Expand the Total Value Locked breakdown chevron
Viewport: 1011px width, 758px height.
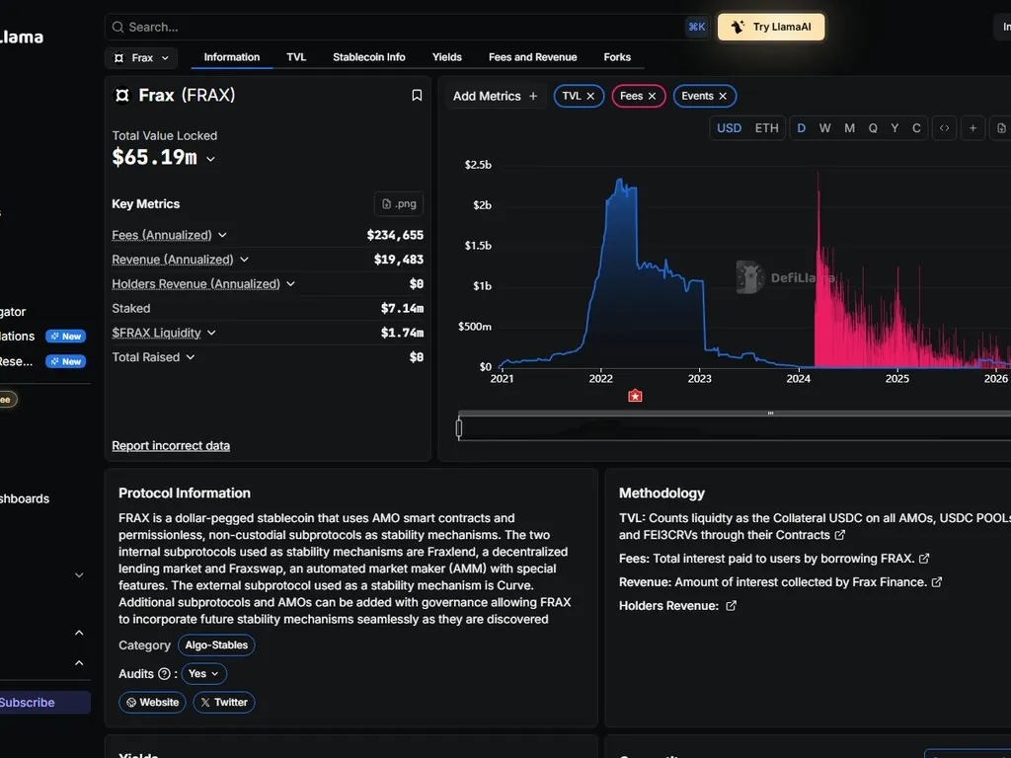(x=211, y=159)
